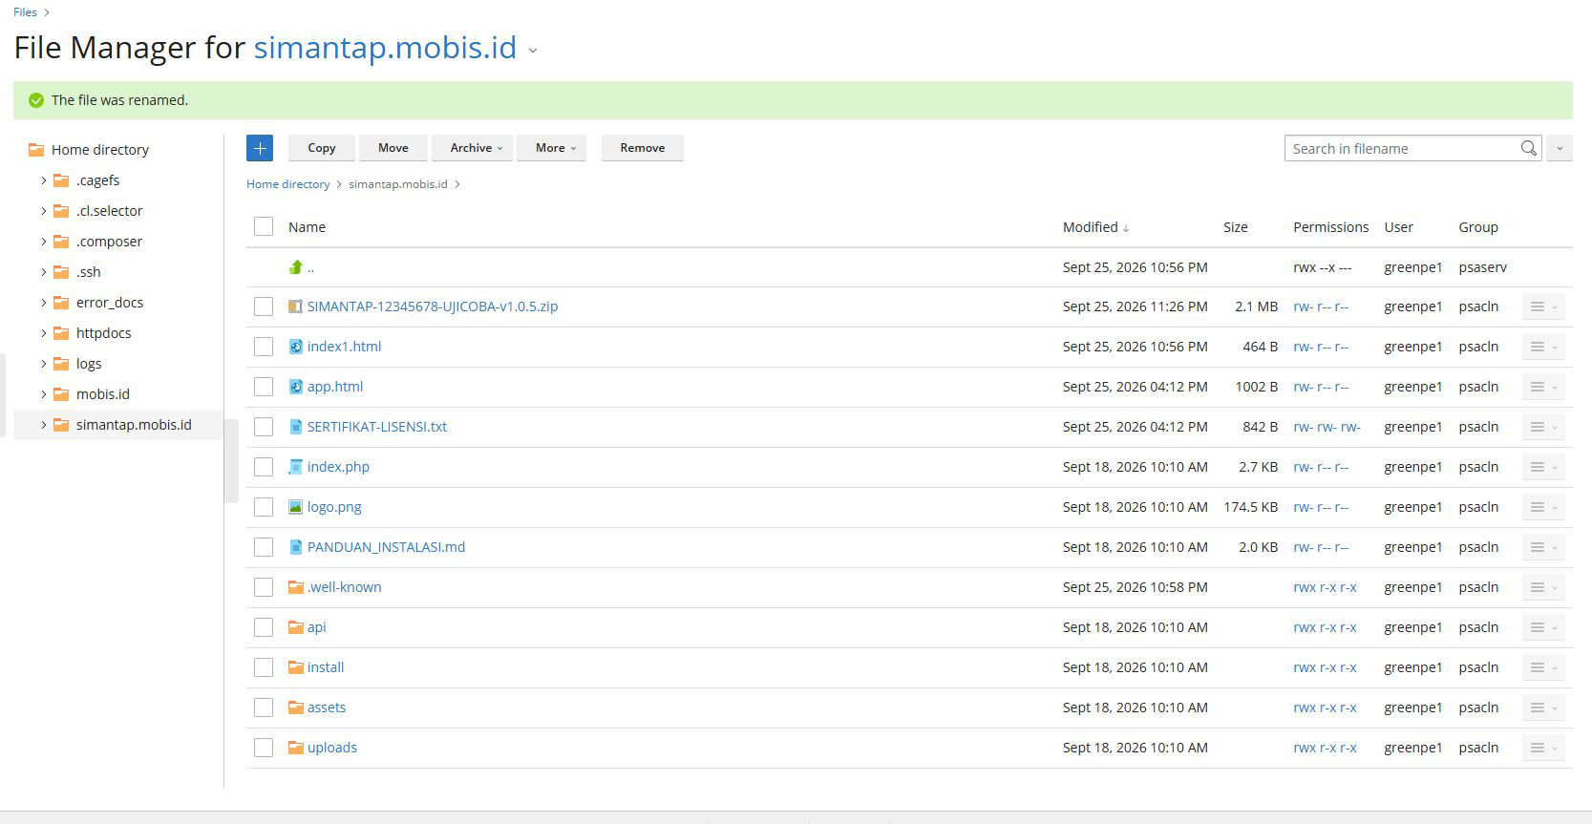Select the index1.html checkbox
Screen dimensions: 1592x824
coord(264,347)
